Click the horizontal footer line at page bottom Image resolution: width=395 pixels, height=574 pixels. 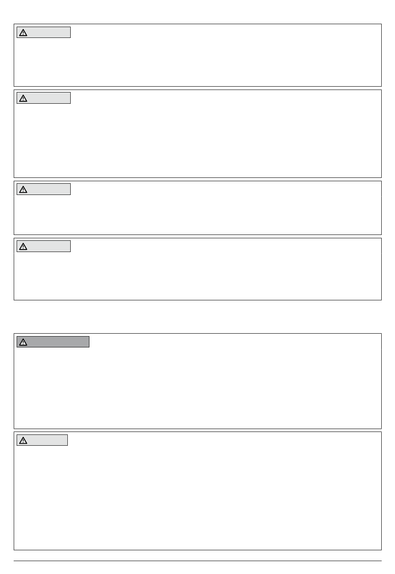197,561
